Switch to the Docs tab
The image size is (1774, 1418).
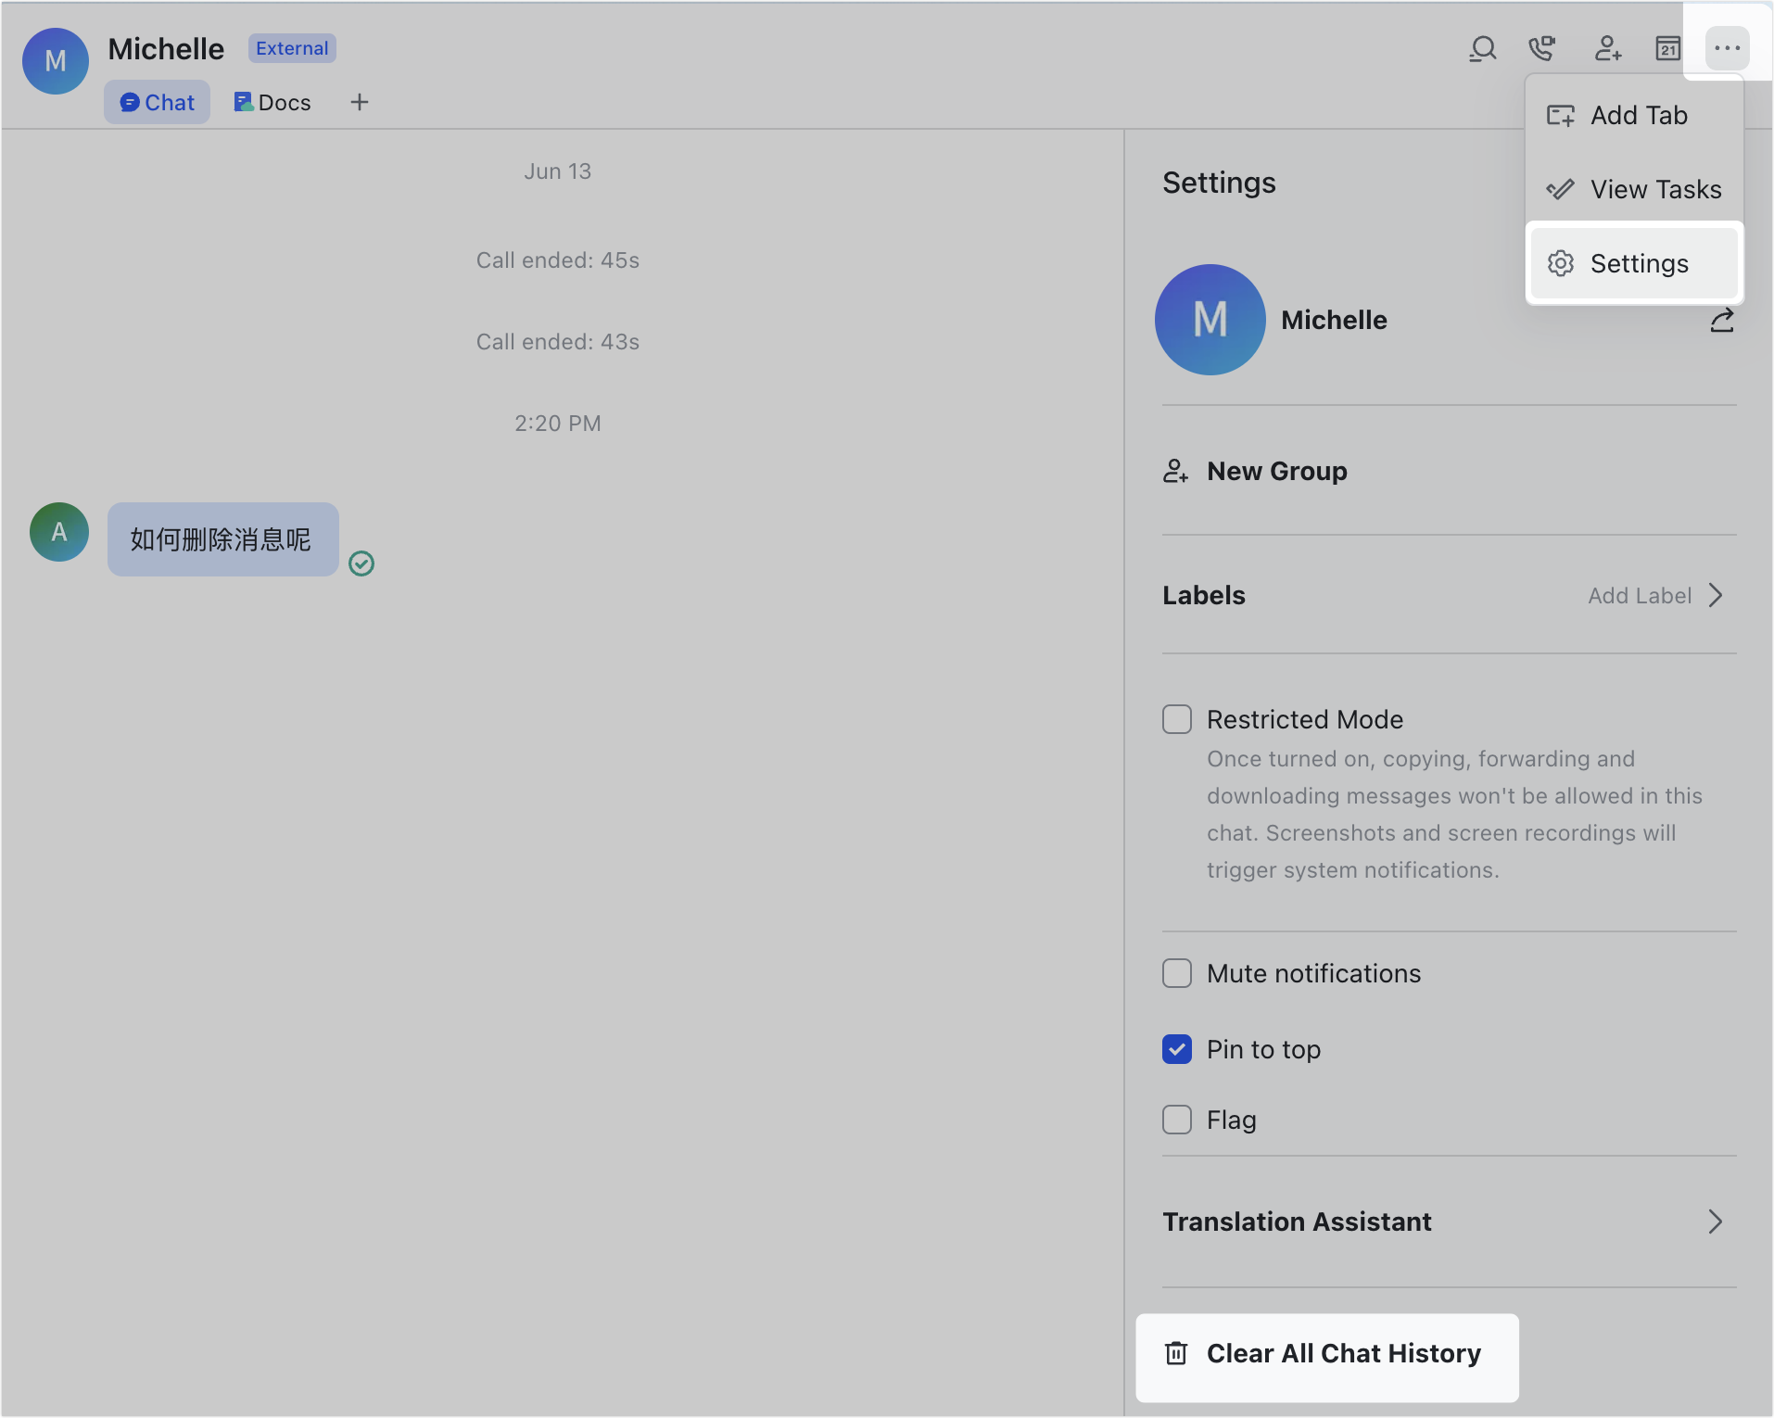click(272, 102)
